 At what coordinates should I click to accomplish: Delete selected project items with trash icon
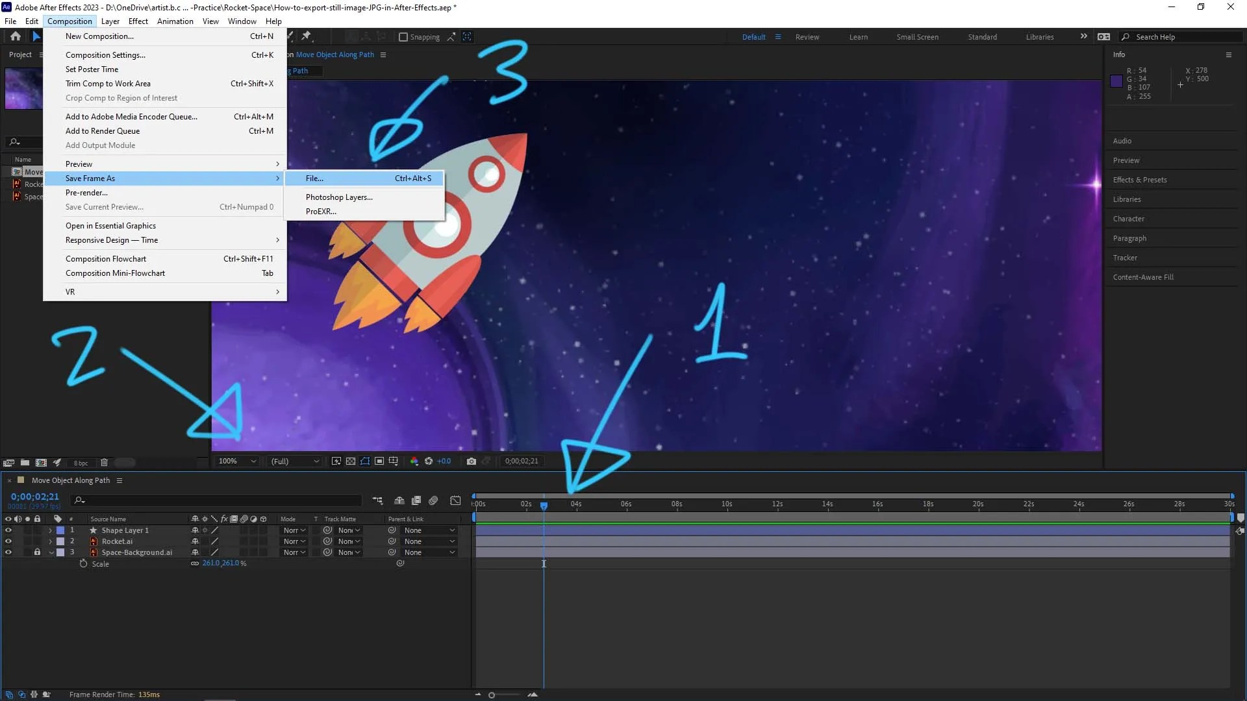104,463
